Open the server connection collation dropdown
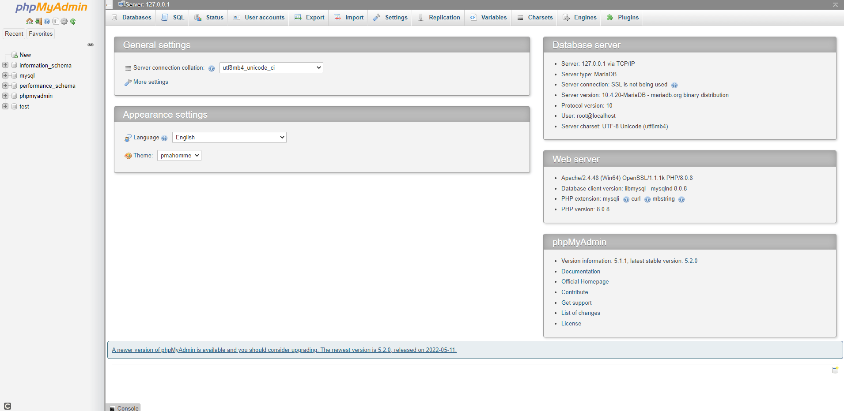 271,67
